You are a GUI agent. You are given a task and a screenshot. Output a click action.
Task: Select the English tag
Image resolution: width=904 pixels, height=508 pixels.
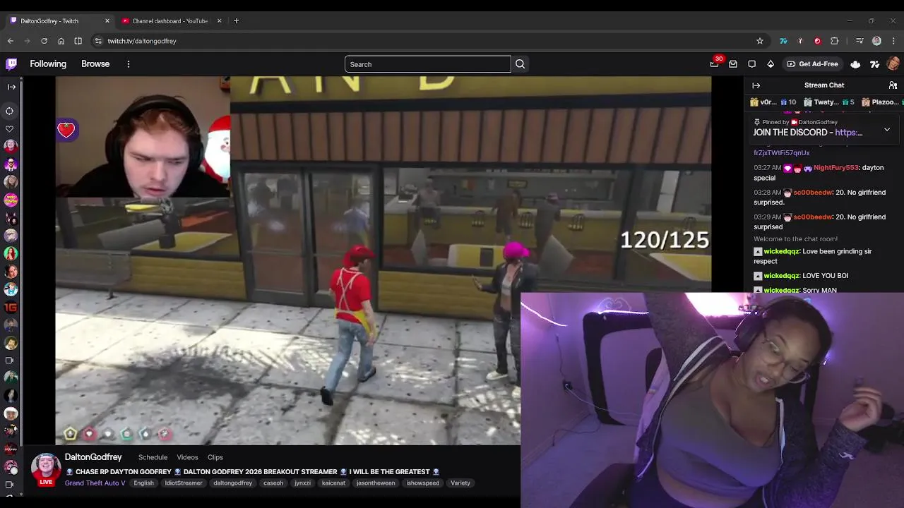(143, 483)
